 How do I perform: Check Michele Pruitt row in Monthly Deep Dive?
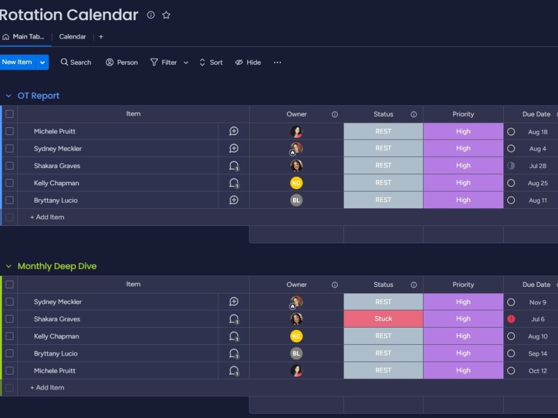[9, 371]
